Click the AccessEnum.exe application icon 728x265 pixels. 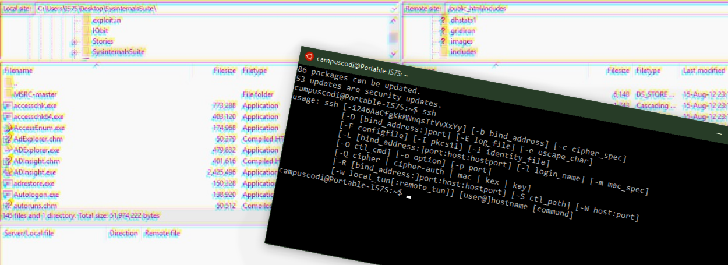click(x=8, y=128)
